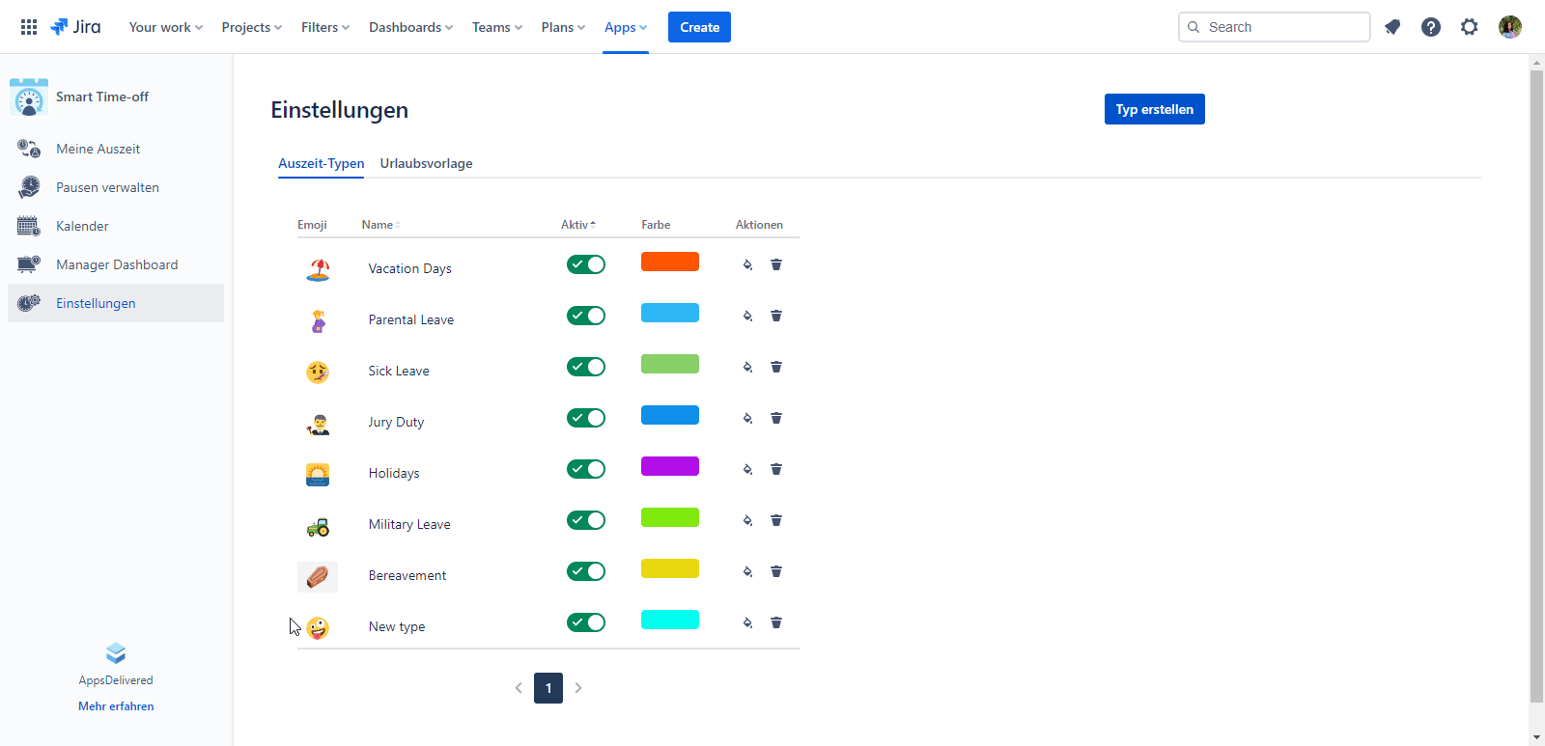Click the Typ erstellen button
This screenshot has height=746, width=1545.
coord(1154,109)
